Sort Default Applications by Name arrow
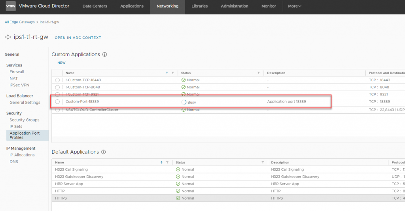The height and width of the screenshot is (211, 405). (161, 163)
